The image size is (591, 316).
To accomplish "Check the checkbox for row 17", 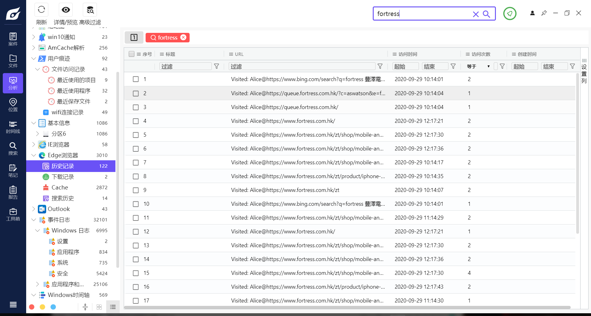I will [x=136, y=301].
